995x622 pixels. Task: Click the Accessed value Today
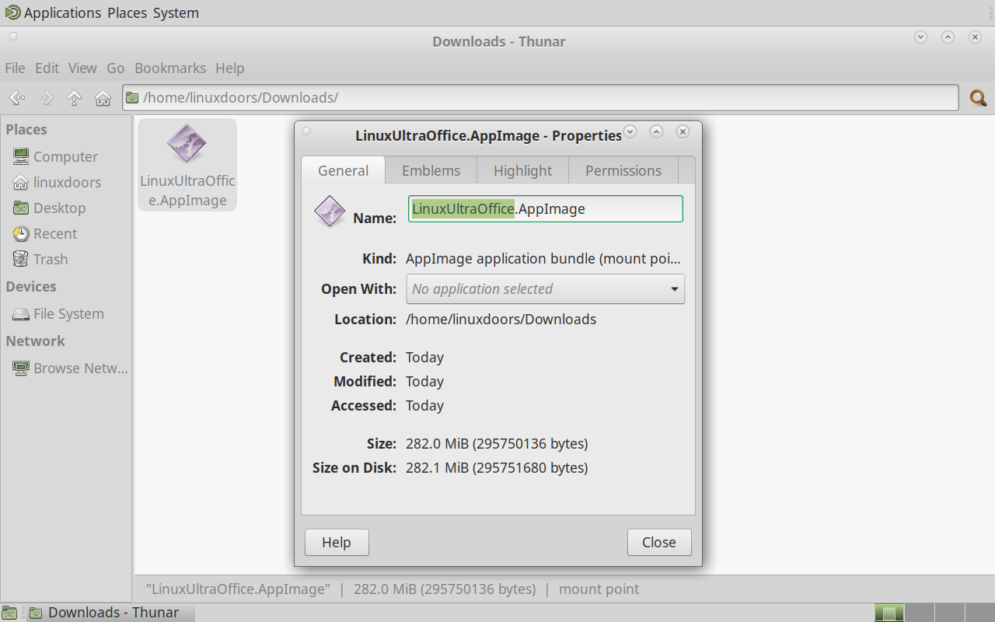coord(424,405)
